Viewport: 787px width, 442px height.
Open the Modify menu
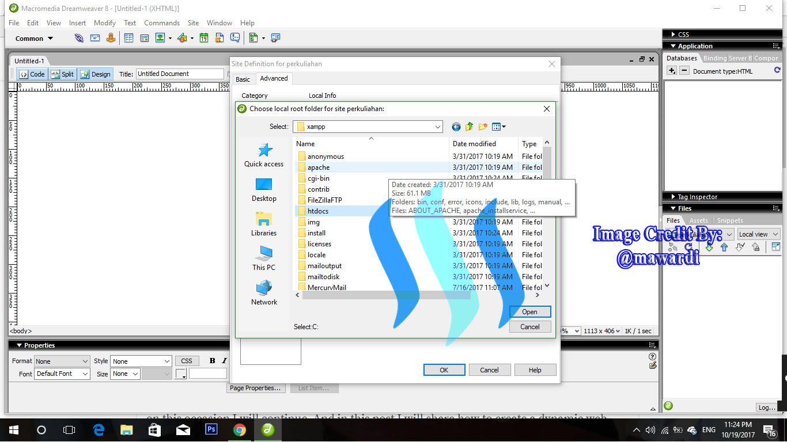click(105, 23)
